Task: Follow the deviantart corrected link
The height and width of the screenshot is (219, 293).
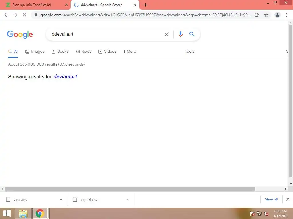Action: [65, 77]
